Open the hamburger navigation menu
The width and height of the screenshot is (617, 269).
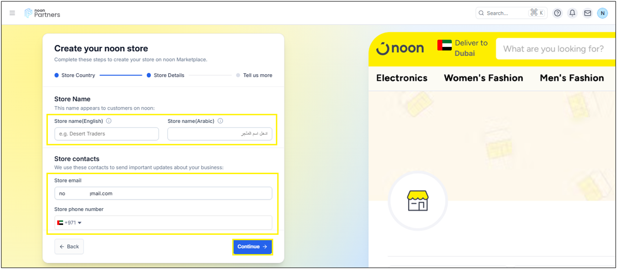[12, 13]
